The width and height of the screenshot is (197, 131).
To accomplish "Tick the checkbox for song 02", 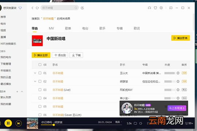I will tap(40, 82).
